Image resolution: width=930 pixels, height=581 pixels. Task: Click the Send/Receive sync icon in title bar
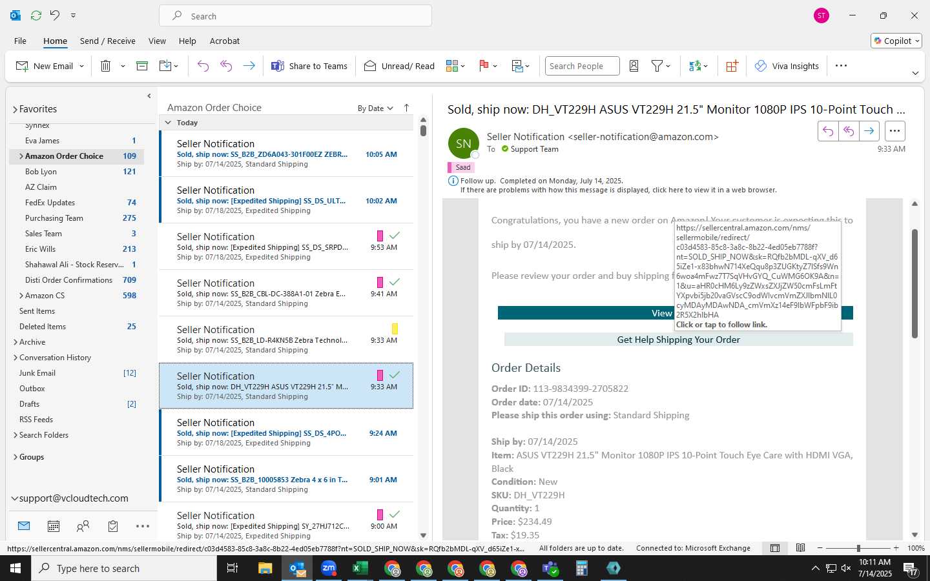point(36,15)
